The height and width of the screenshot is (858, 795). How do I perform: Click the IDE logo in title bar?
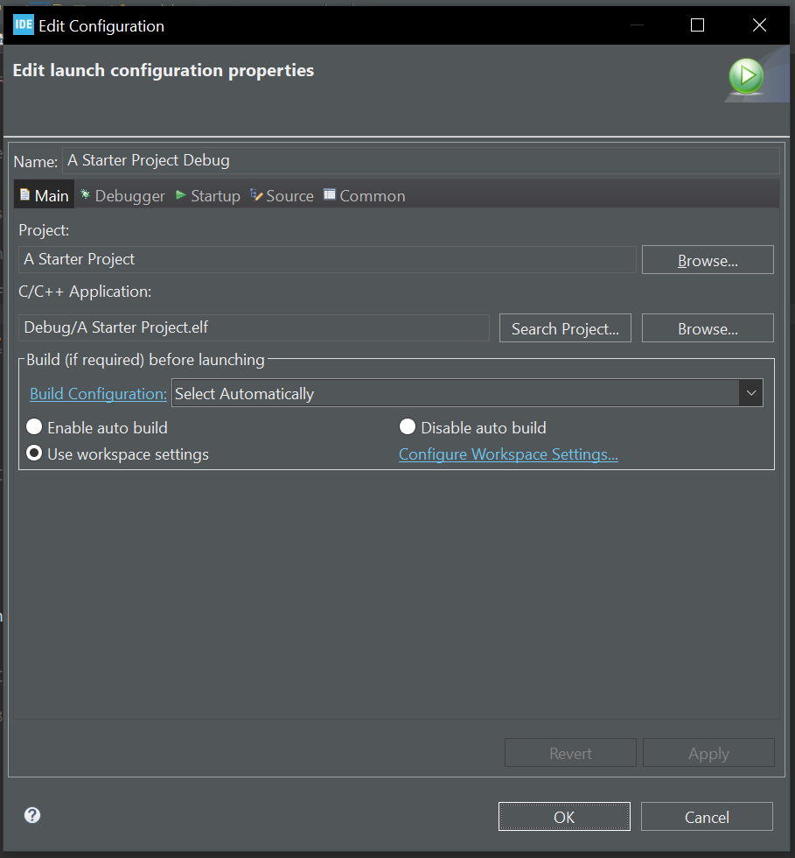pyautogui.click(x=23, y=25)
